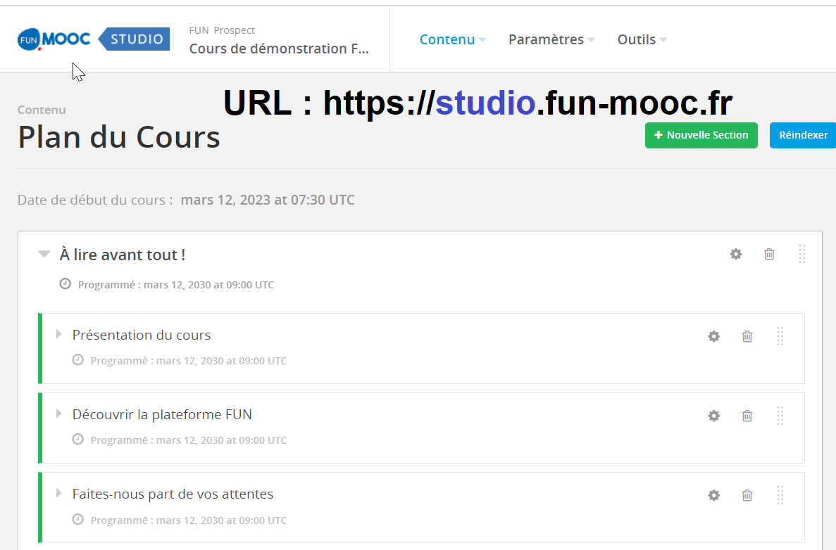Click course start date 'mars 12, 2023 at 07:30 UTC'
Viewport: 836px width, 550px height.
coord(268,200)
